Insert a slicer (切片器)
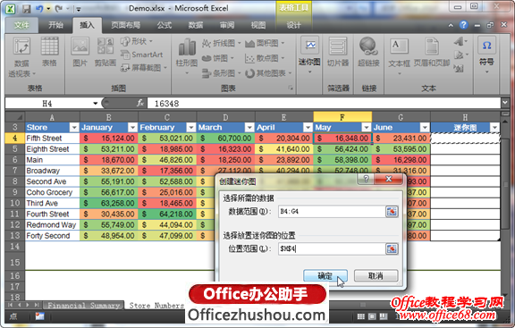 click(x=338, y=52)
